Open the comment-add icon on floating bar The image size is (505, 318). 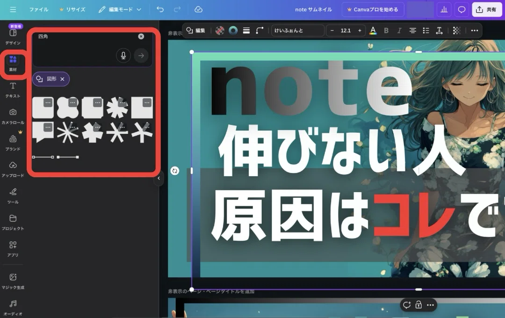(x=407, y=305)
